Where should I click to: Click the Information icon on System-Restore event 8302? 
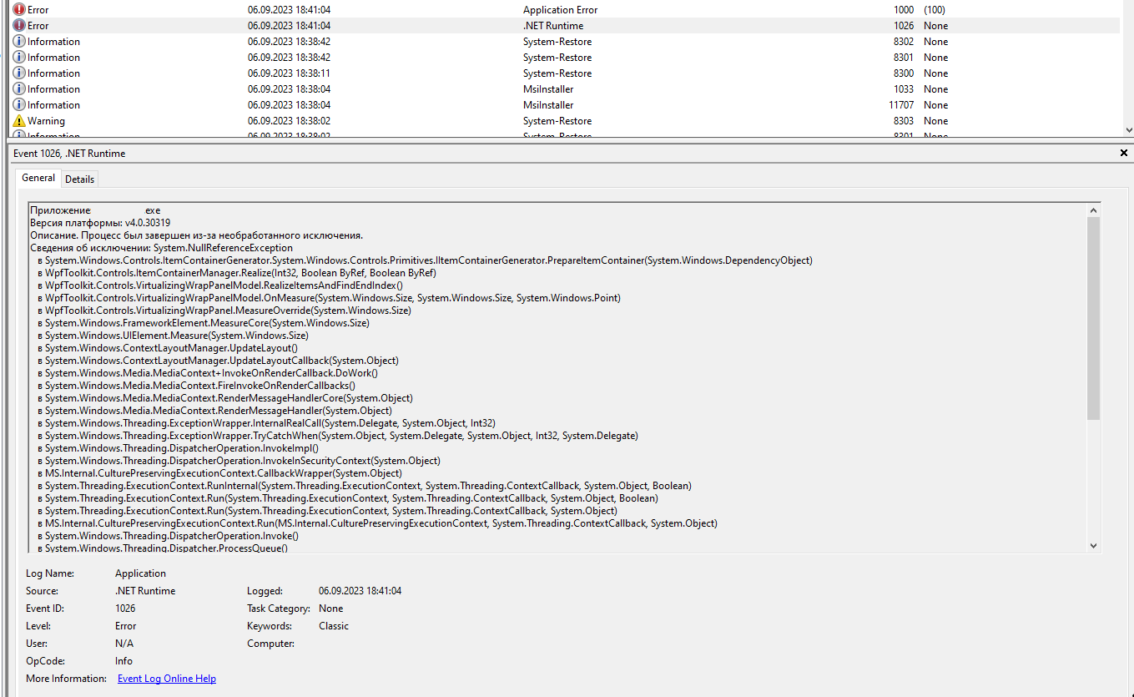tap(18, 41)
